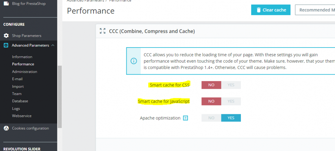Click the Recommended Modules button
335x151 pixels.
(315, 10)
